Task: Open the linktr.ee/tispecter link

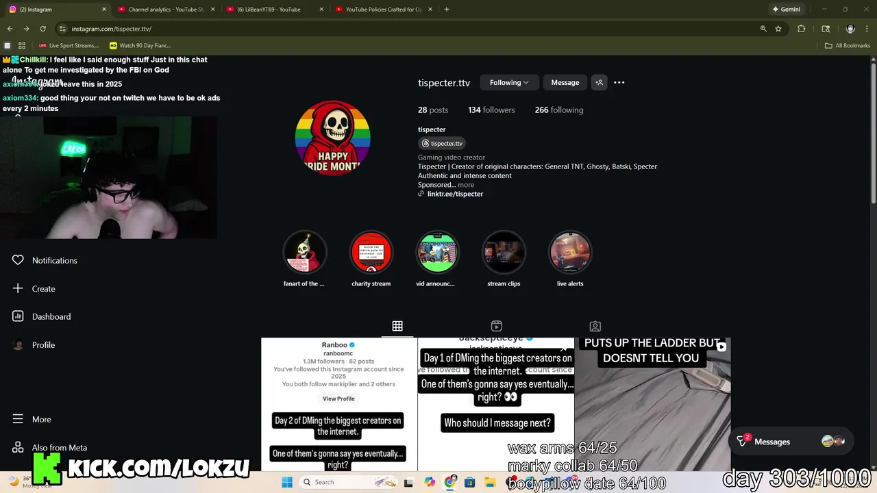Action: (455, 194)
